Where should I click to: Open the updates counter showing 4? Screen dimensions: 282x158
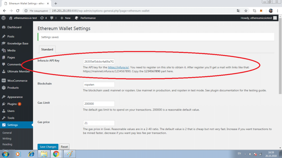[x=44, y=18]
